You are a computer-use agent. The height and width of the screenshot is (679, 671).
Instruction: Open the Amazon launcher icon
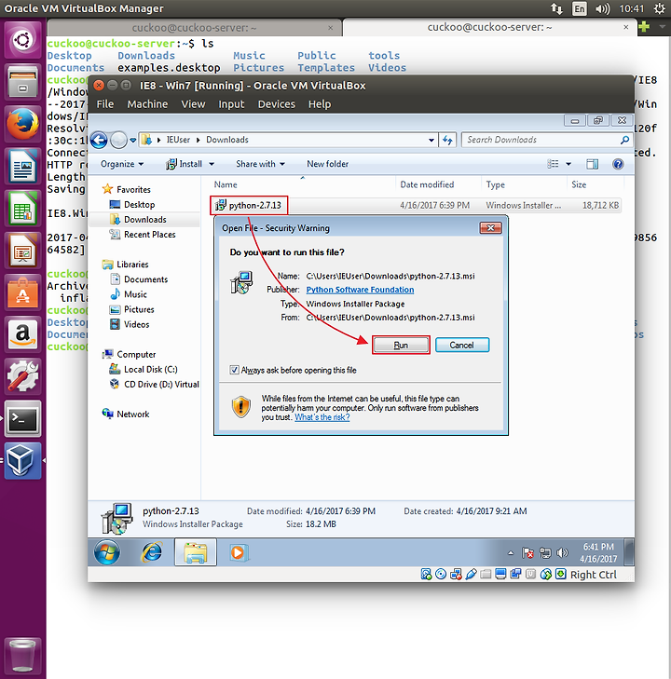coord(22,333)
